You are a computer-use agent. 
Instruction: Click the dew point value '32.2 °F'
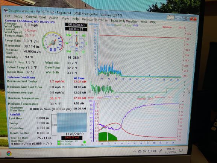click(73, 68)
